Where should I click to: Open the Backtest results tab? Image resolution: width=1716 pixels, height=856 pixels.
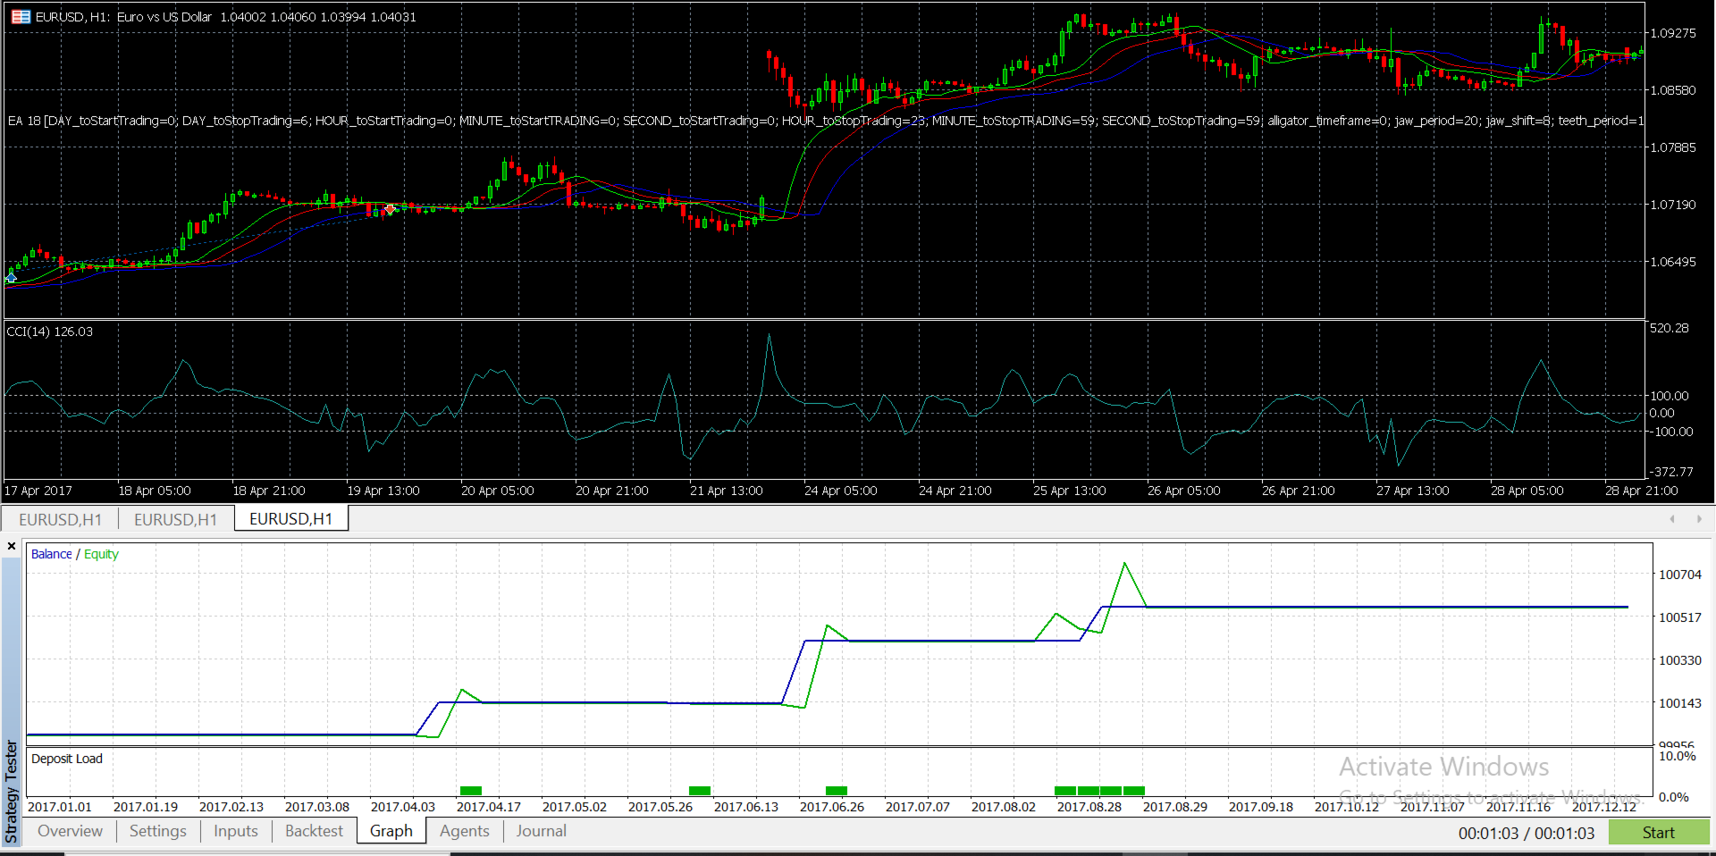314,831
